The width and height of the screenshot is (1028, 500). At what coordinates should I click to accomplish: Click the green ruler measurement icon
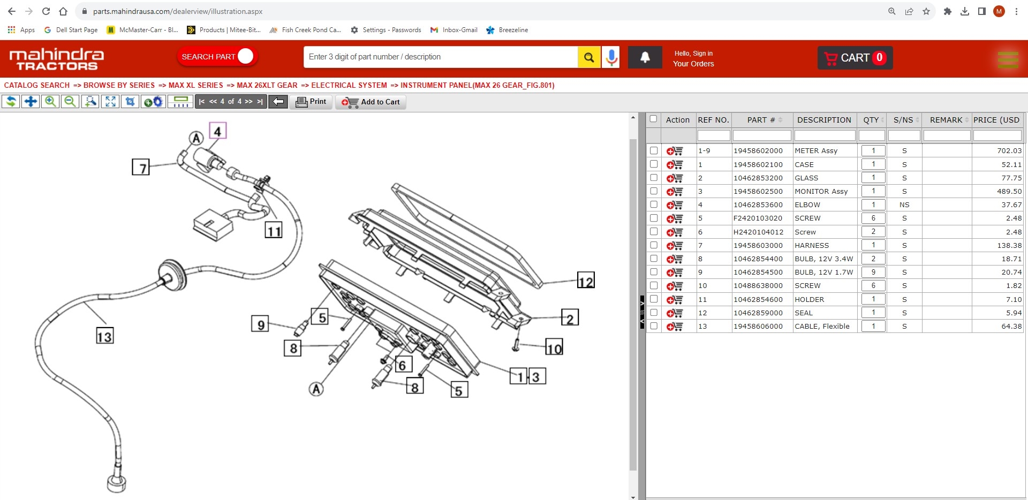pyautogui.click(x=180, y=102)
